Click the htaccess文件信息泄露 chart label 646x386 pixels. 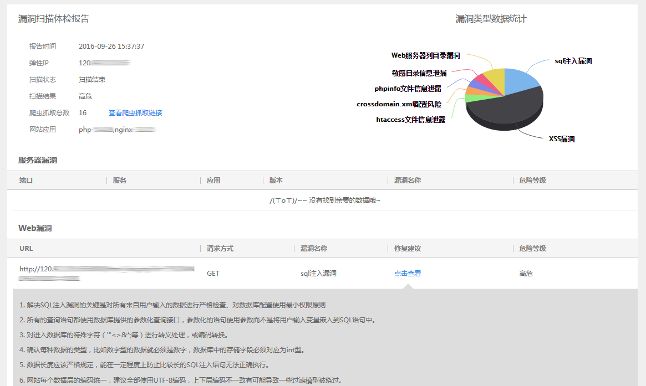click(410, 119)
